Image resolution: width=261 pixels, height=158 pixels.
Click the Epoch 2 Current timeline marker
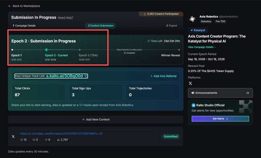coord(46,50)
